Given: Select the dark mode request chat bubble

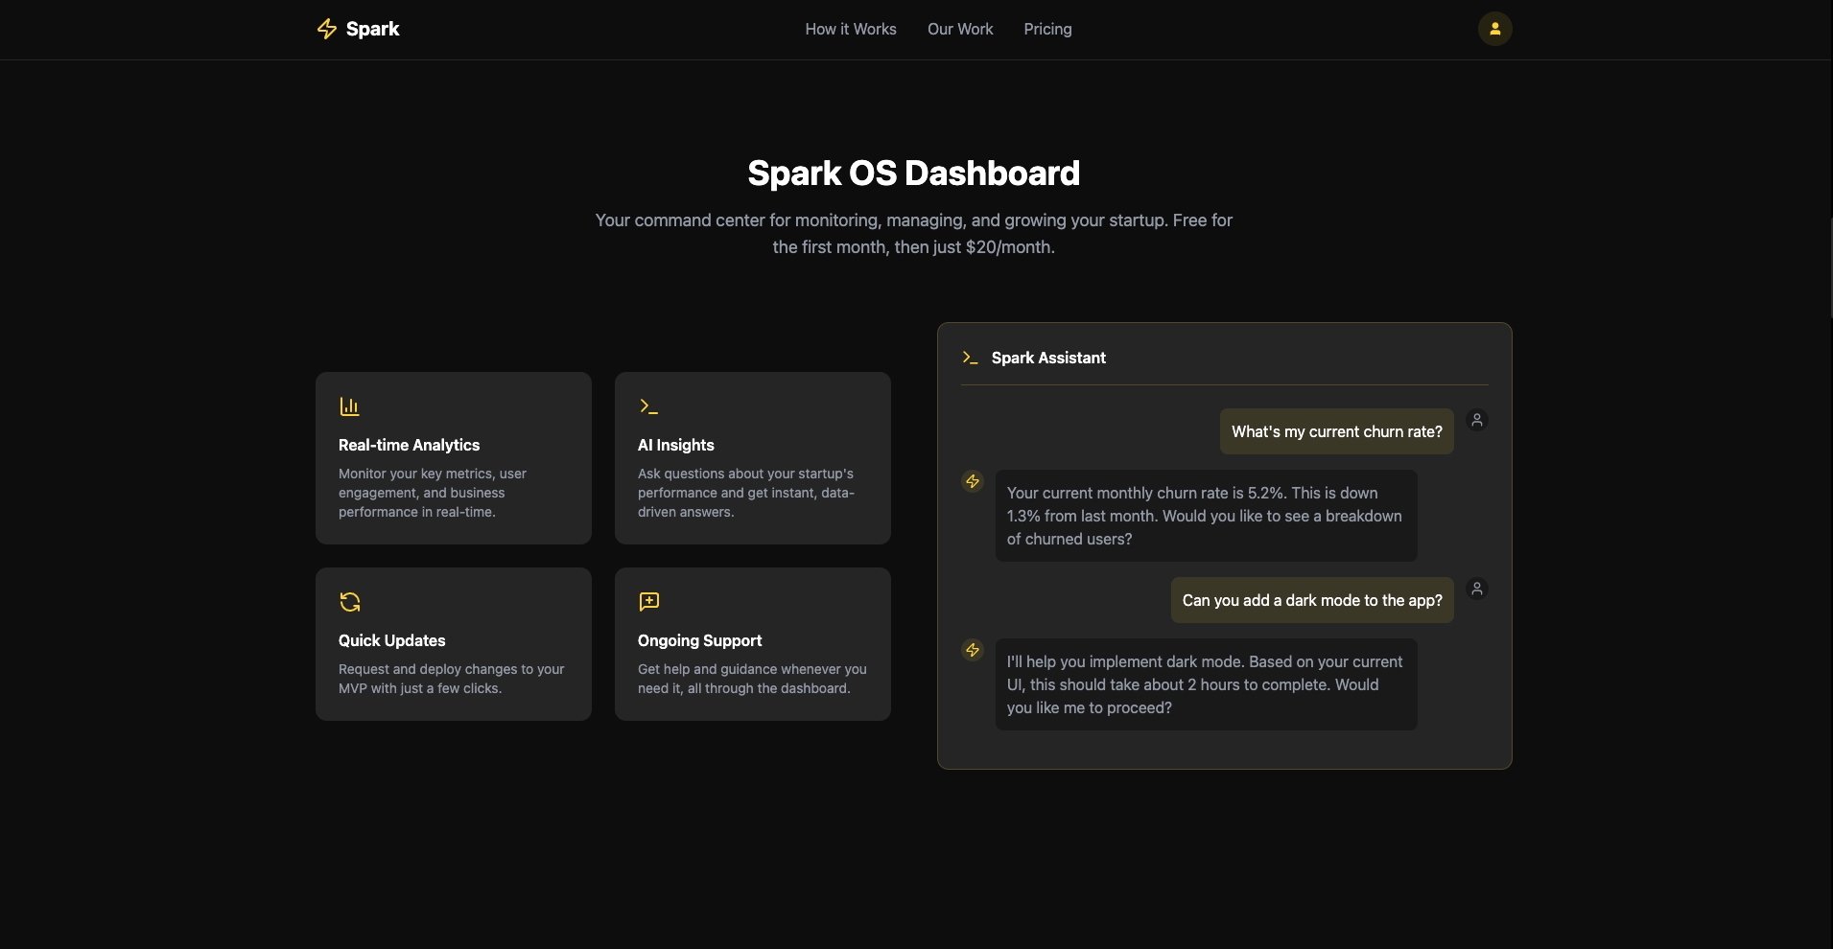Looking at the screenshot, I should pos(1311,600).
